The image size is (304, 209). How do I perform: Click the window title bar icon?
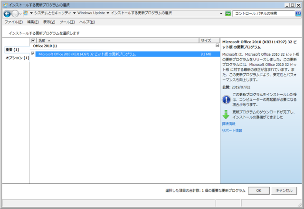pos(5,5)
